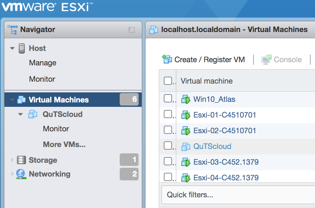
Task: Minimize the Navigator panel
Action: 132,30
